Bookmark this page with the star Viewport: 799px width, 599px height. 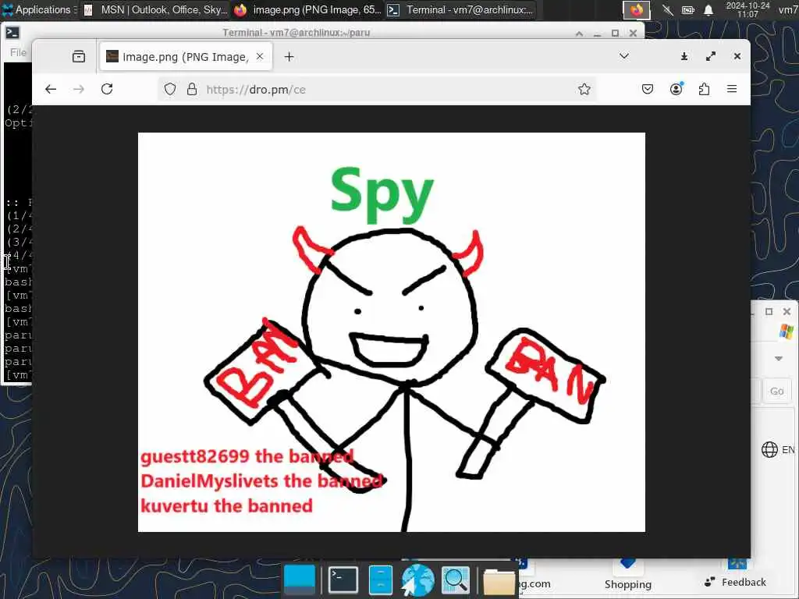584,90
